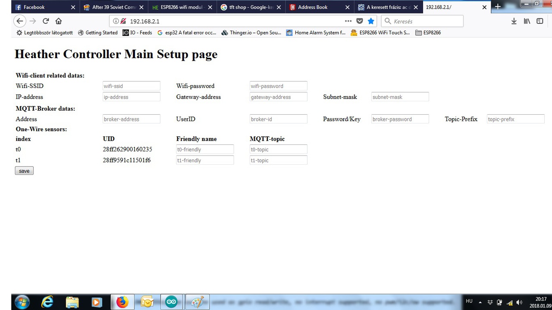
Task: Open the Windows Start menu
Action: click(x=22, y=302)
